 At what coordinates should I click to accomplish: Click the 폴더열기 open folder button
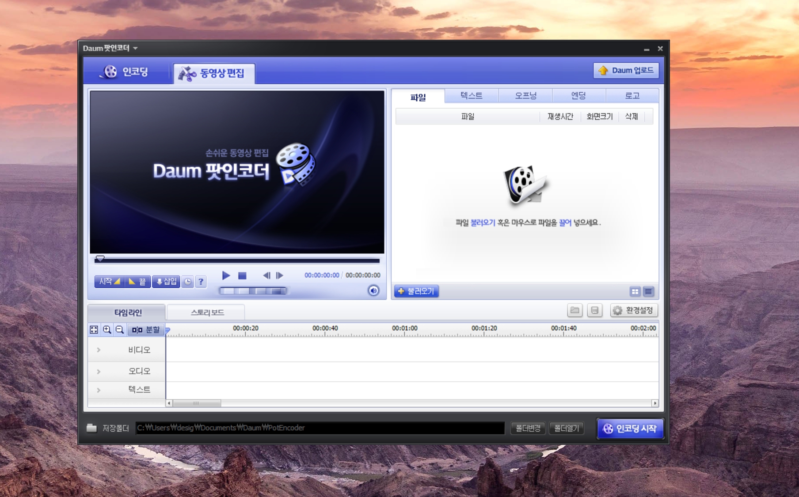tap(567, 428)
